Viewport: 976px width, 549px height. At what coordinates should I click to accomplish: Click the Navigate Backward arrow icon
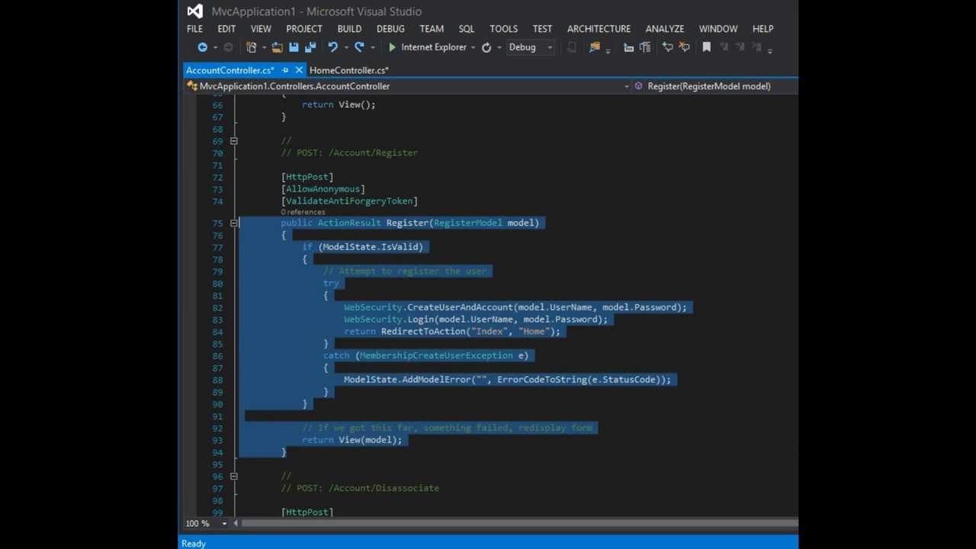click(202, 47)
